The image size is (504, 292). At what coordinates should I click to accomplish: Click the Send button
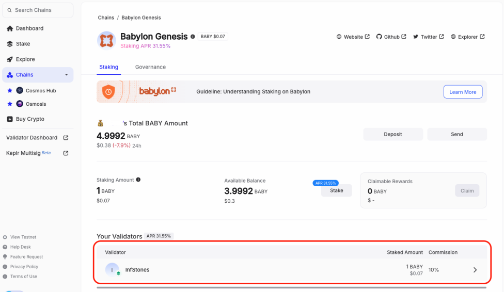click(456, 134)
